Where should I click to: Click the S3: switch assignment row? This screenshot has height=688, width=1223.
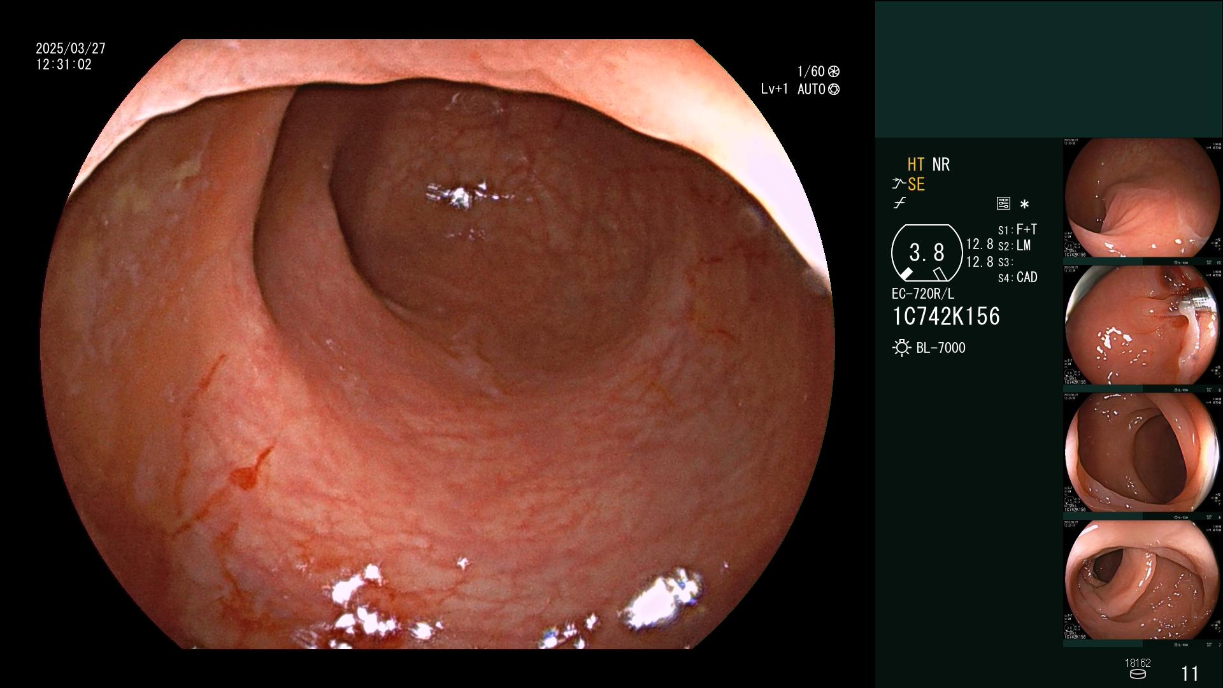(x=1005, y=262)
